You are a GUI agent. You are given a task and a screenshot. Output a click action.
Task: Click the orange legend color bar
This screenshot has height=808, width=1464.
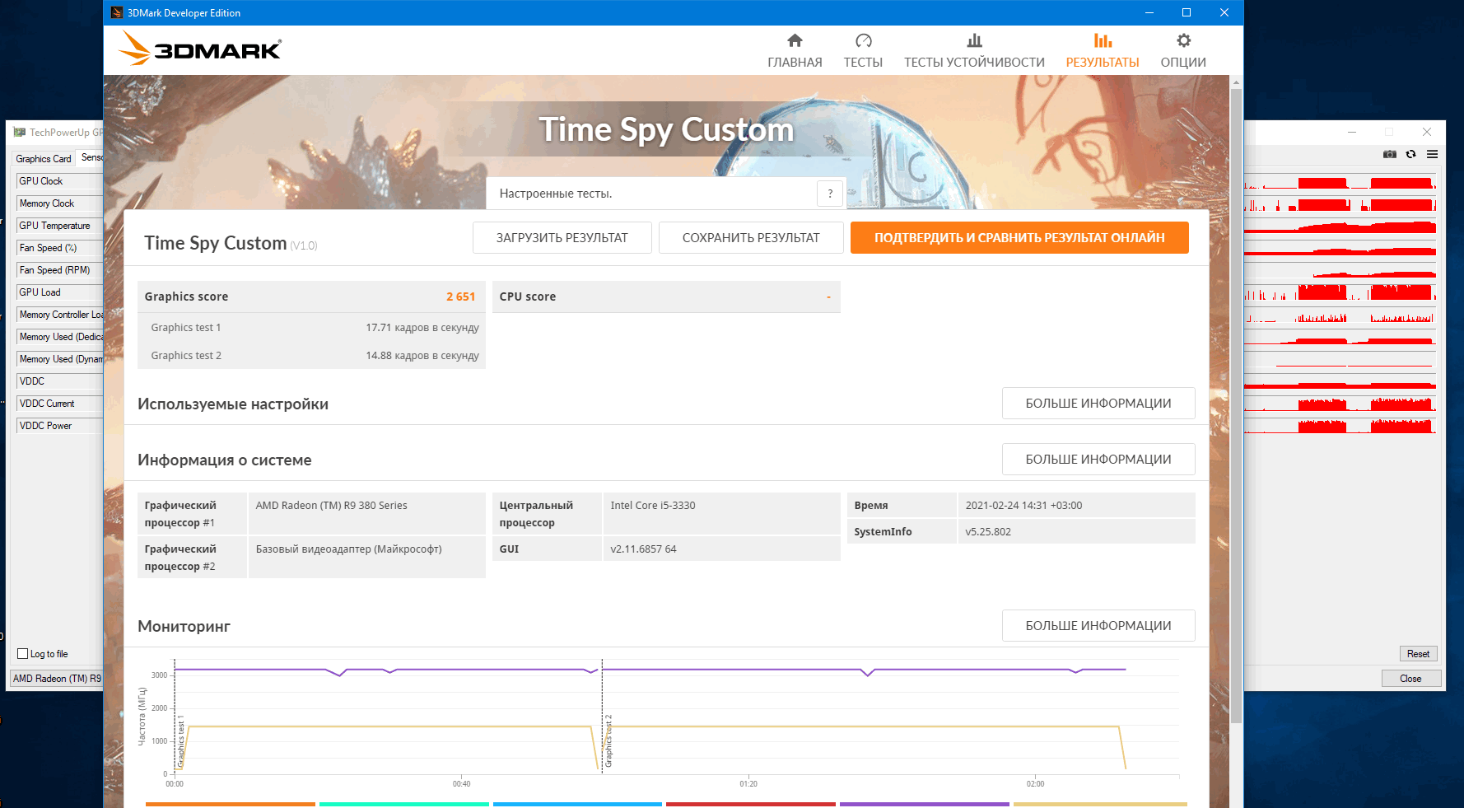pos(231,804)
